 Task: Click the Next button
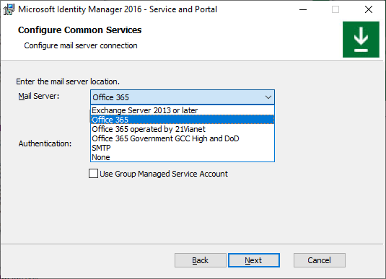pyautogui.click(x=254, y=260)
